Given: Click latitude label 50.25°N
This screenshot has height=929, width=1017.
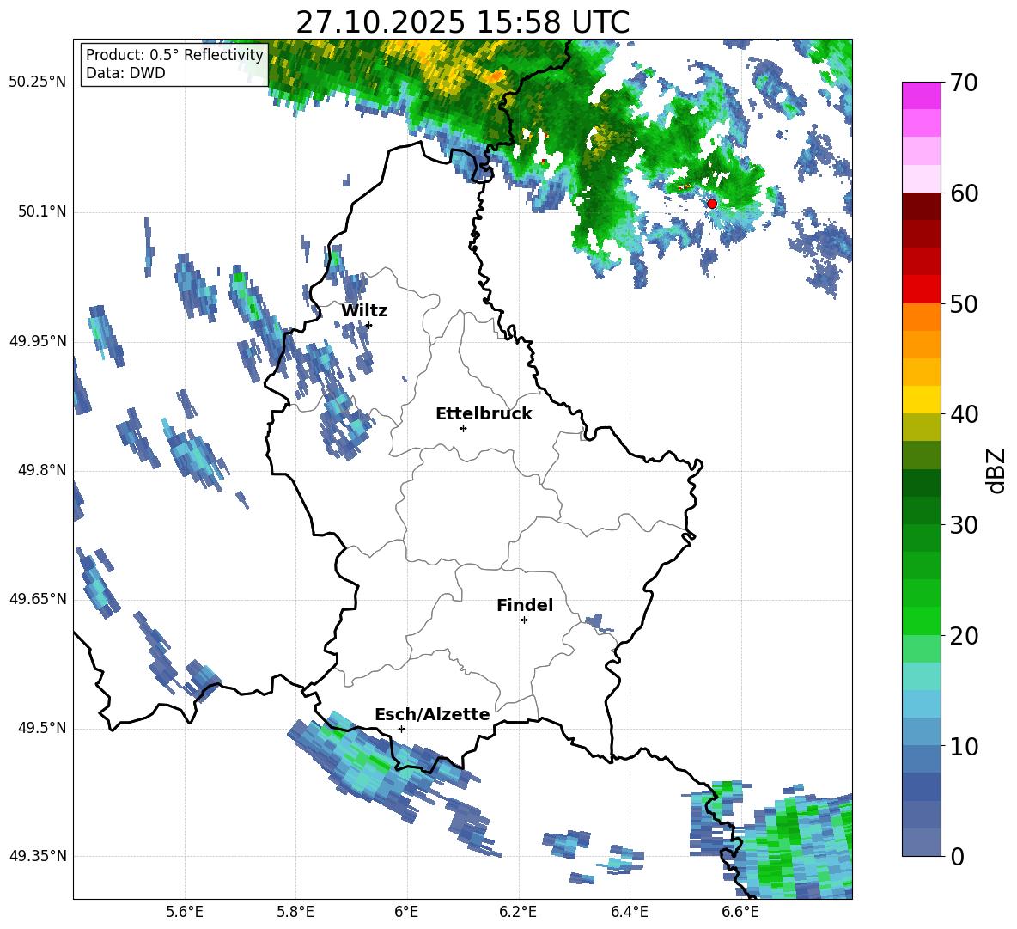Looking at the screenshot, I should click(x=38, y=83).
